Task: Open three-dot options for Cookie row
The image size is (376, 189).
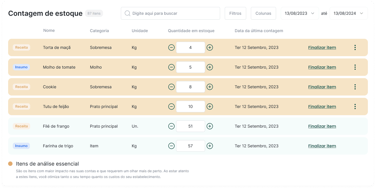Action: point(355,87)
